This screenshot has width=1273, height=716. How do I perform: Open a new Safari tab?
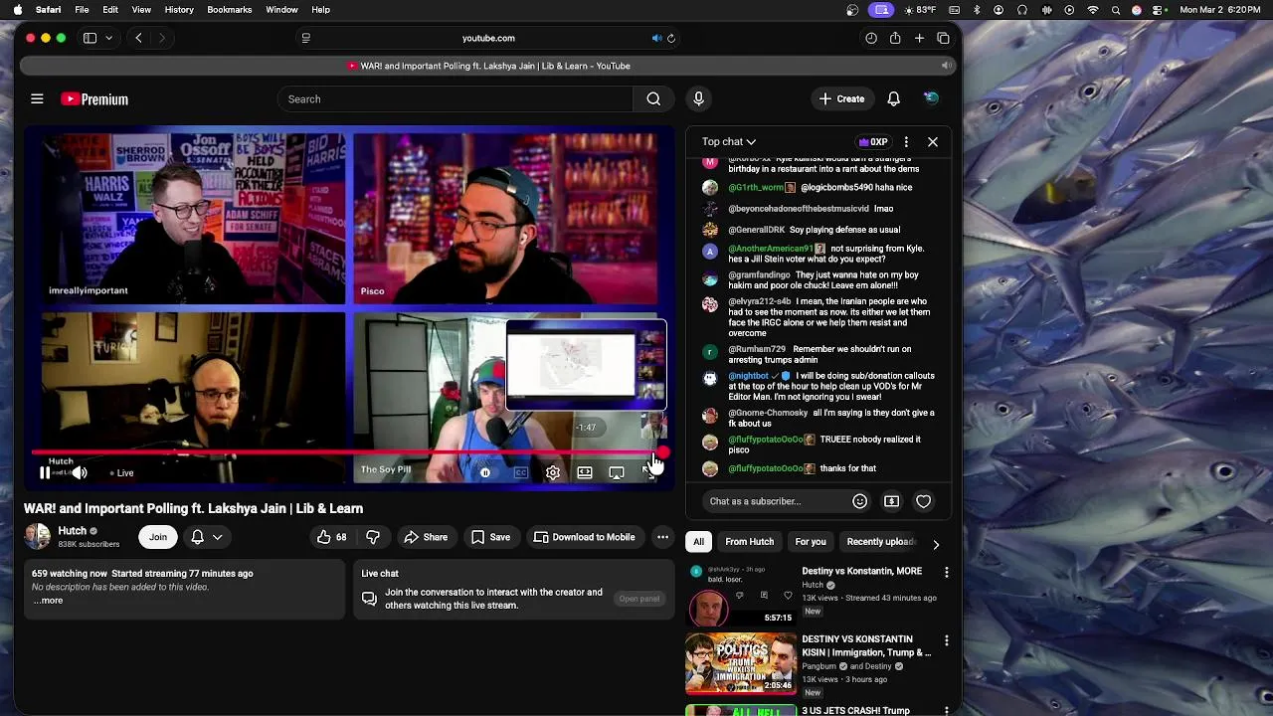tap(919, 38)
